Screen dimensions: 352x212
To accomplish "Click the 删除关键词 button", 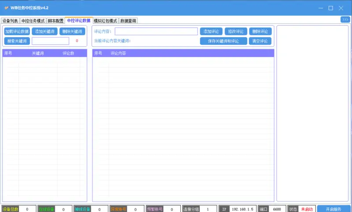I will [x=72, y=31].
